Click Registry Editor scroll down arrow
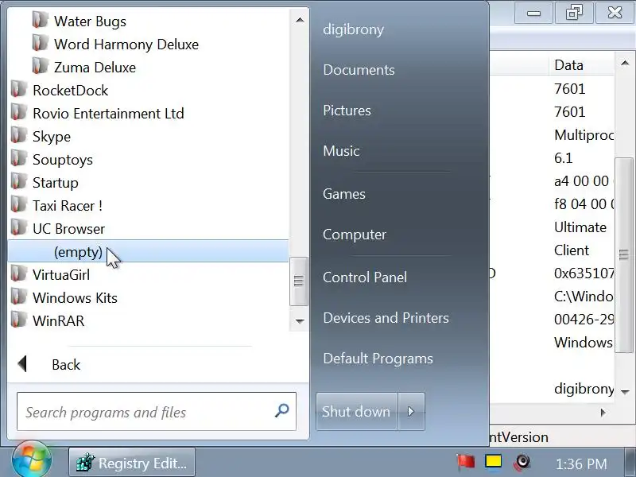This screenshot has width=636, height=477. (x=625, y=392)
